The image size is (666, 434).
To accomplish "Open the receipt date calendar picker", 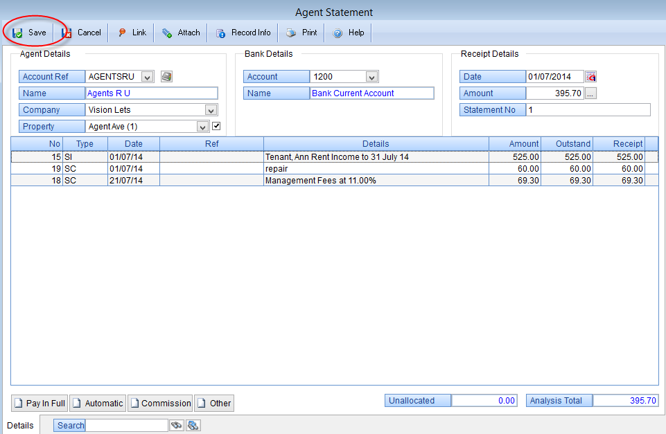I will click(x=591, y=76).
